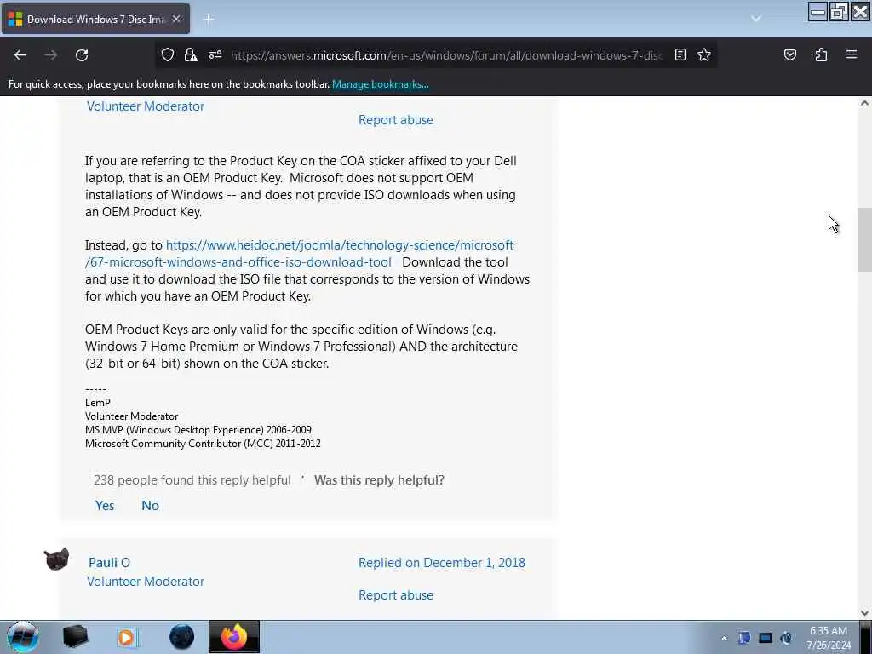Image resolution: width=872 pixels, height=654 pixels.
Task: Click the site security padlock icon
Action: 191,54
